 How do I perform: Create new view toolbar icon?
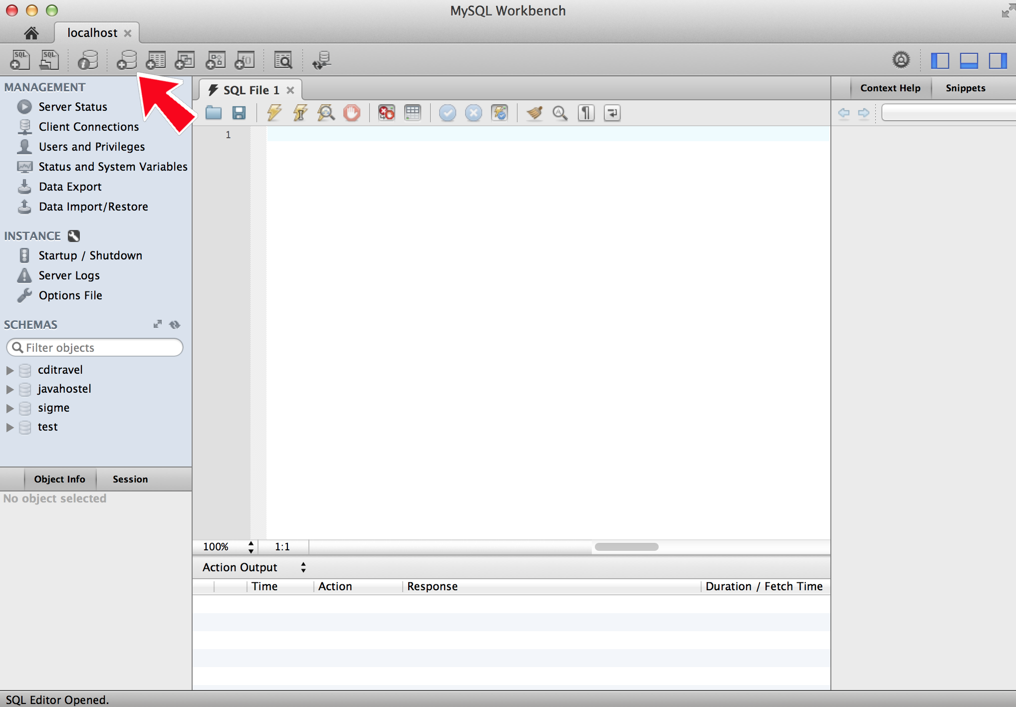(185, 60)
